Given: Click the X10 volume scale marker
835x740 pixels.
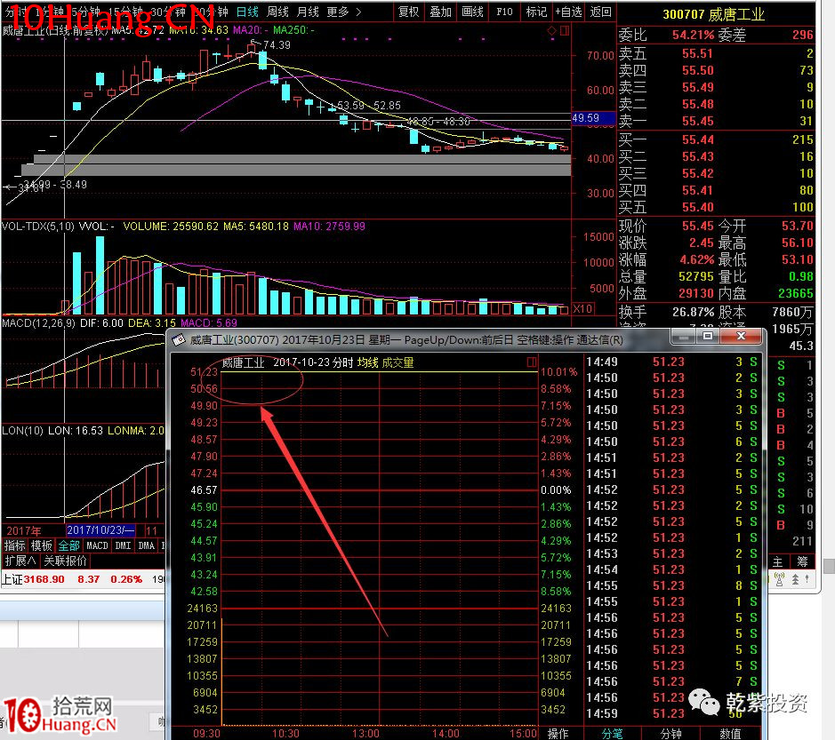Looking at the screenshot, I should 582,308.
